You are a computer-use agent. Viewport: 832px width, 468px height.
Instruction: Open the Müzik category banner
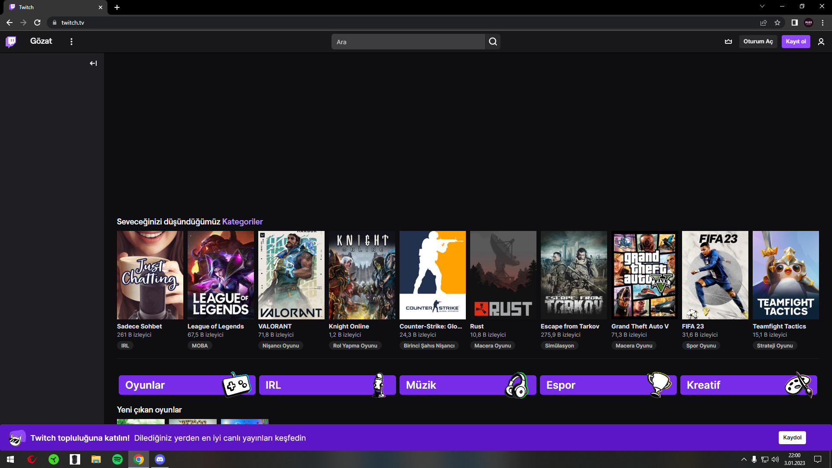click(468, 385)
